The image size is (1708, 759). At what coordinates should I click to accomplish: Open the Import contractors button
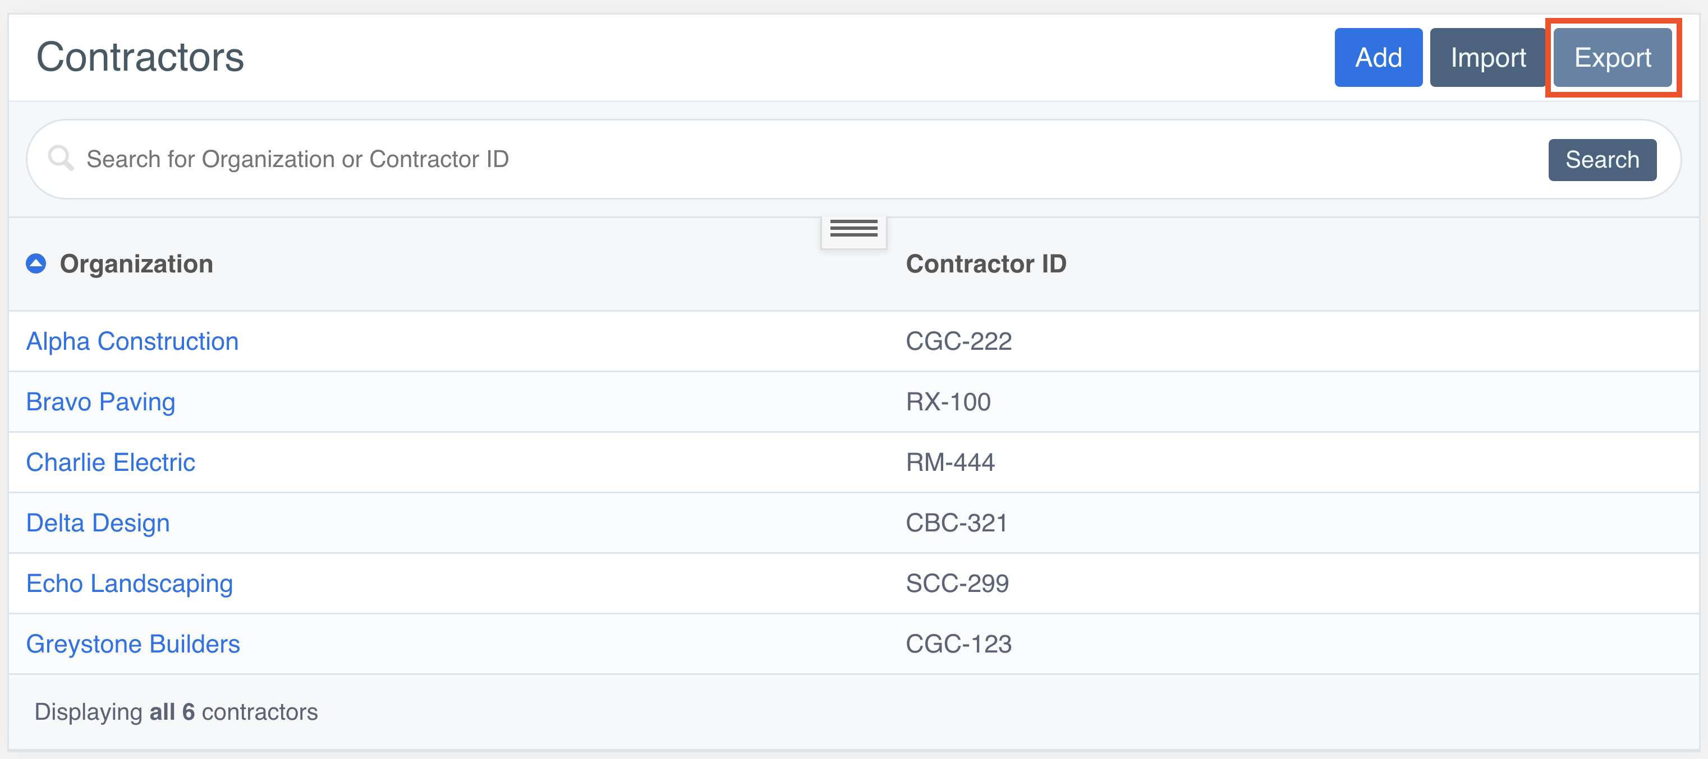pyautogui.click(x=1487, y=58)
